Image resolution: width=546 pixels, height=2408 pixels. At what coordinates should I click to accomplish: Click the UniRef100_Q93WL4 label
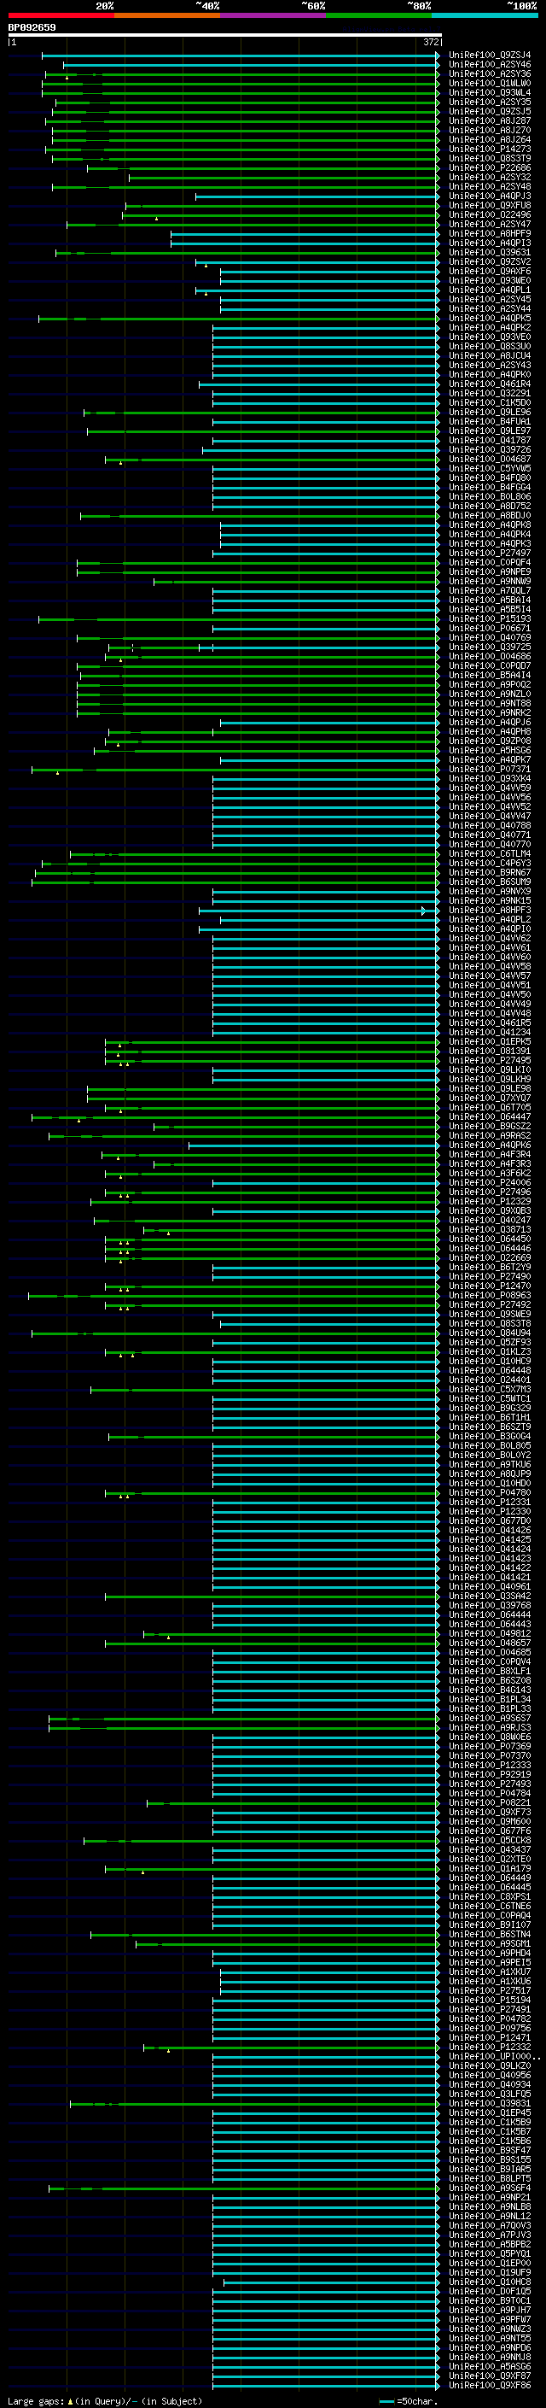(x=489, y=92)
